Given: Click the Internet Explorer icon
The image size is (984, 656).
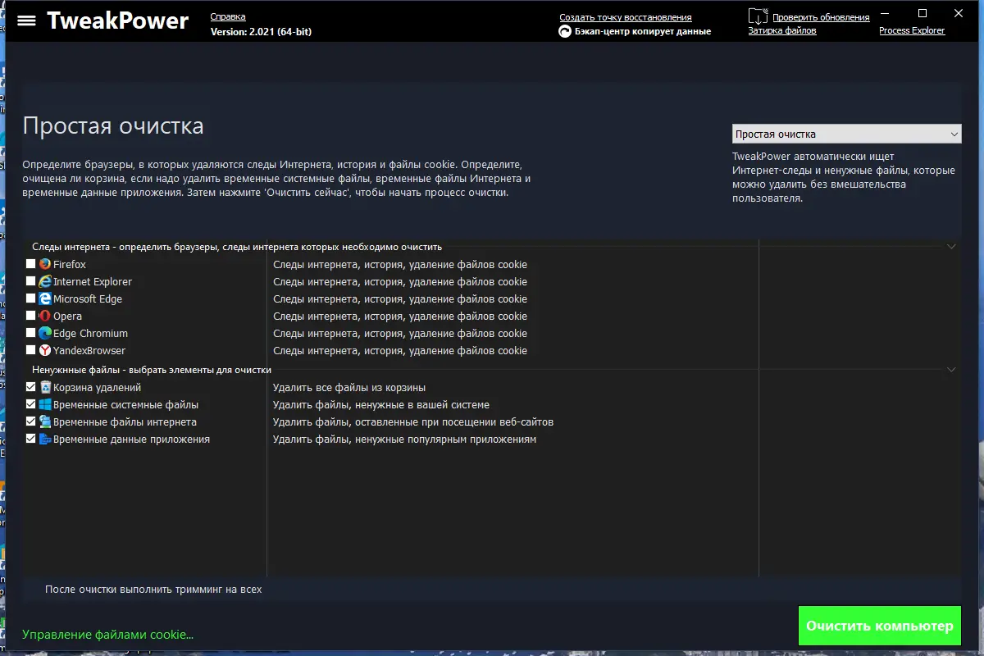Looking at the screenshot, I should (x=45, y=282).
